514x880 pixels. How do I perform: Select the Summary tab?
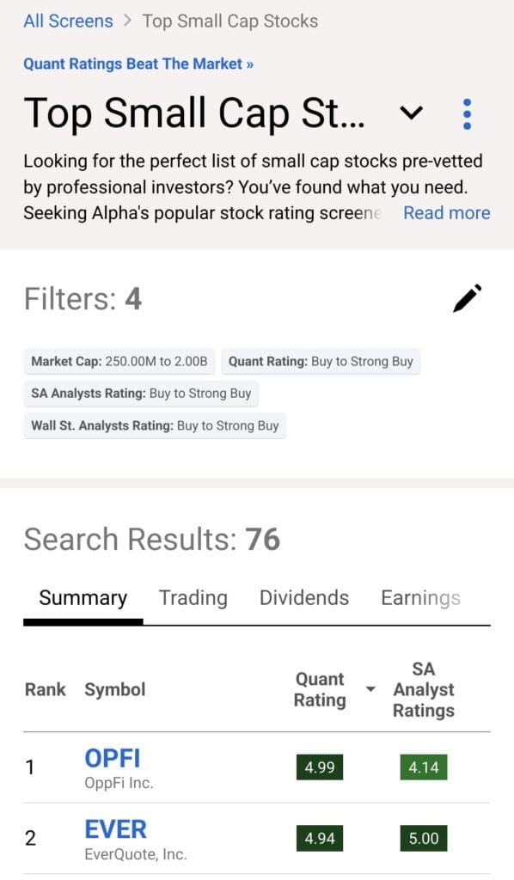(82, 597)
